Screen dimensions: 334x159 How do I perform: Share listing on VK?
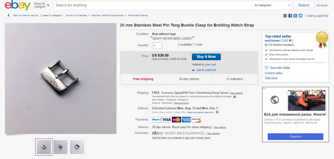pos(295,16)
